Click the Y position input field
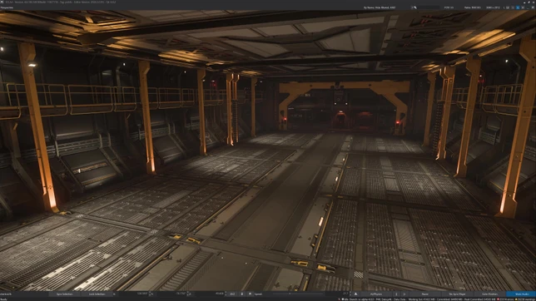The height and width of the screenshot is (301, 536). point(172,294)
